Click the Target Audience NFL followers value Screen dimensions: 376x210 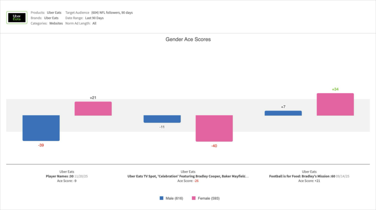point(112,12)
